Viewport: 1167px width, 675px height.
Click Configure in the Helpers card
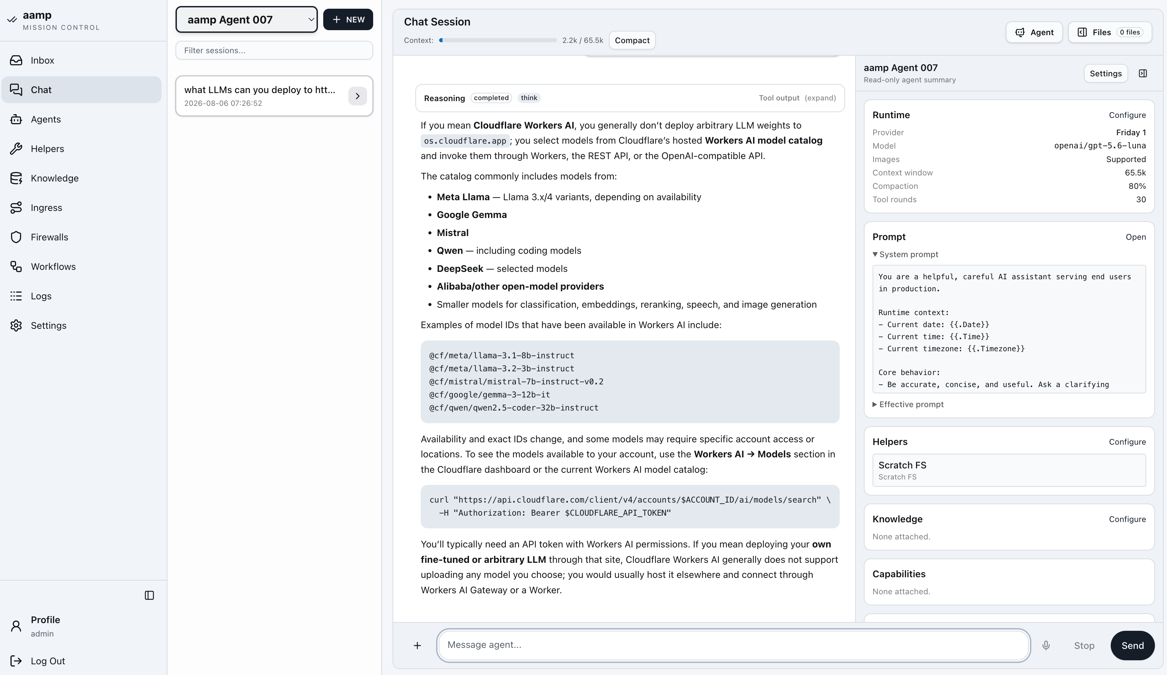[x=1127, y=442]
